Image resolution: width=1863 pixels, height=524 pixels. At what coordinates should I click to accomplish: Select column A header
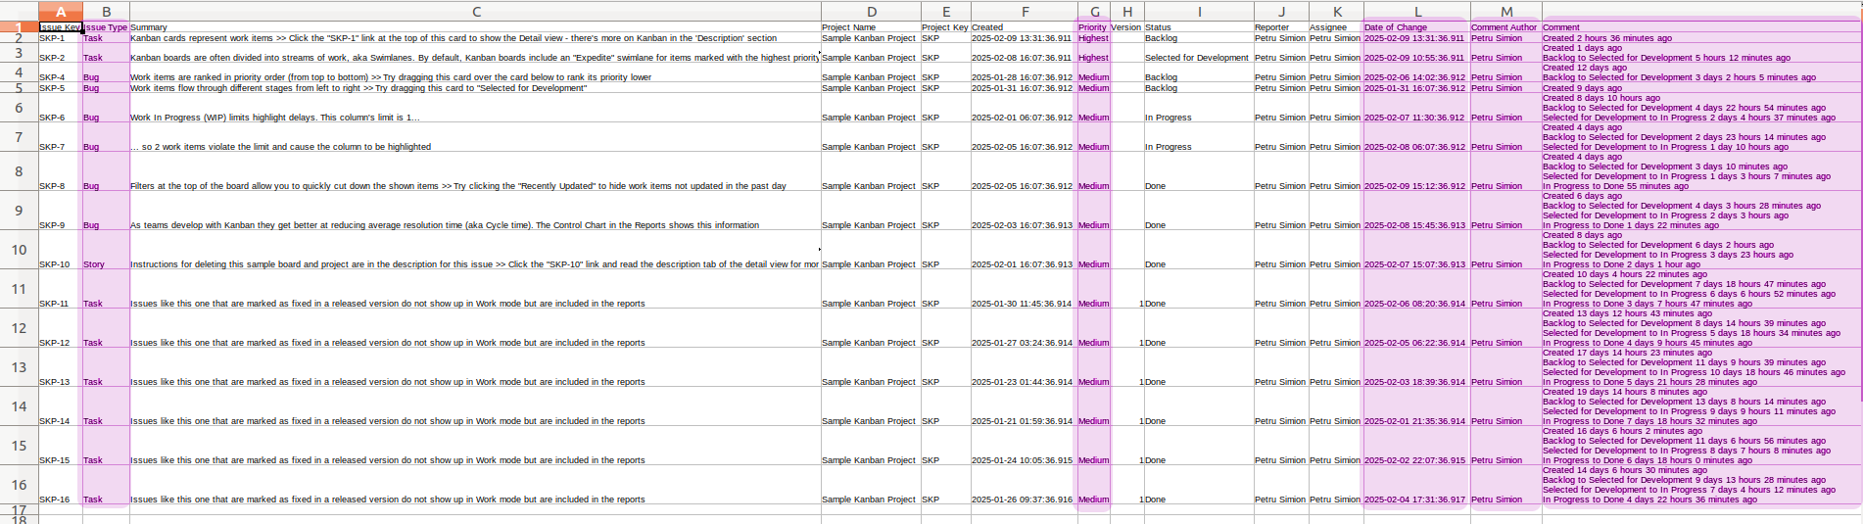coord(61,12)
